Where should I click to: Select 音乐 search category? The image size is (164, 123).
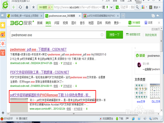[x=82, y=23]
